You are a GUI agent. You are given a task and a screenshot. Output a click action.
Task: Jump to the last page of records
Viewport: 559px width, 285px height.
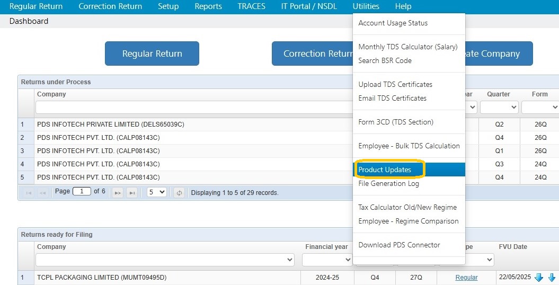(132, 193)
